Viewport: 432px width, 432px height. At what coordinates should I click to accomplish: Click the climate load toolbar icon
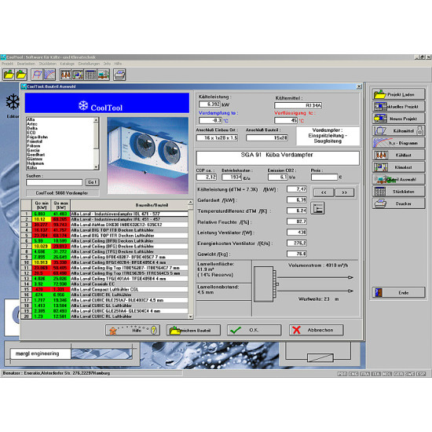point(78,75)
